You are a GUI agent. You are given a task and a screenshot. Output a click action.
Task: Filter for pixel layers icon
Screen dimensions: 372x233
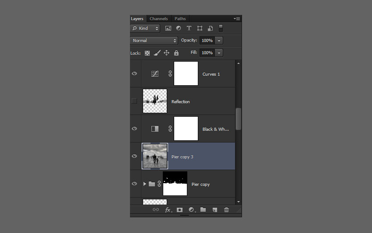168,28
